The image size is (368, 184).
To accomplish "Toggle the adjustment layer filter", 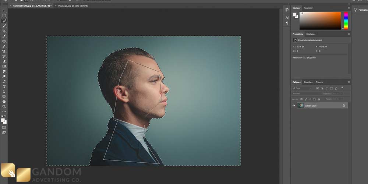I will coord(322,88).
